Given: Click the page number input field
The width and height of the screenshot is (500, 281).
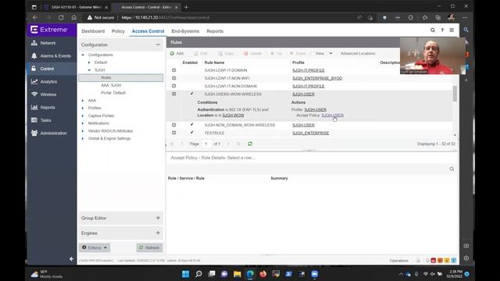Looking at the screenshot, I should [207, 144].
